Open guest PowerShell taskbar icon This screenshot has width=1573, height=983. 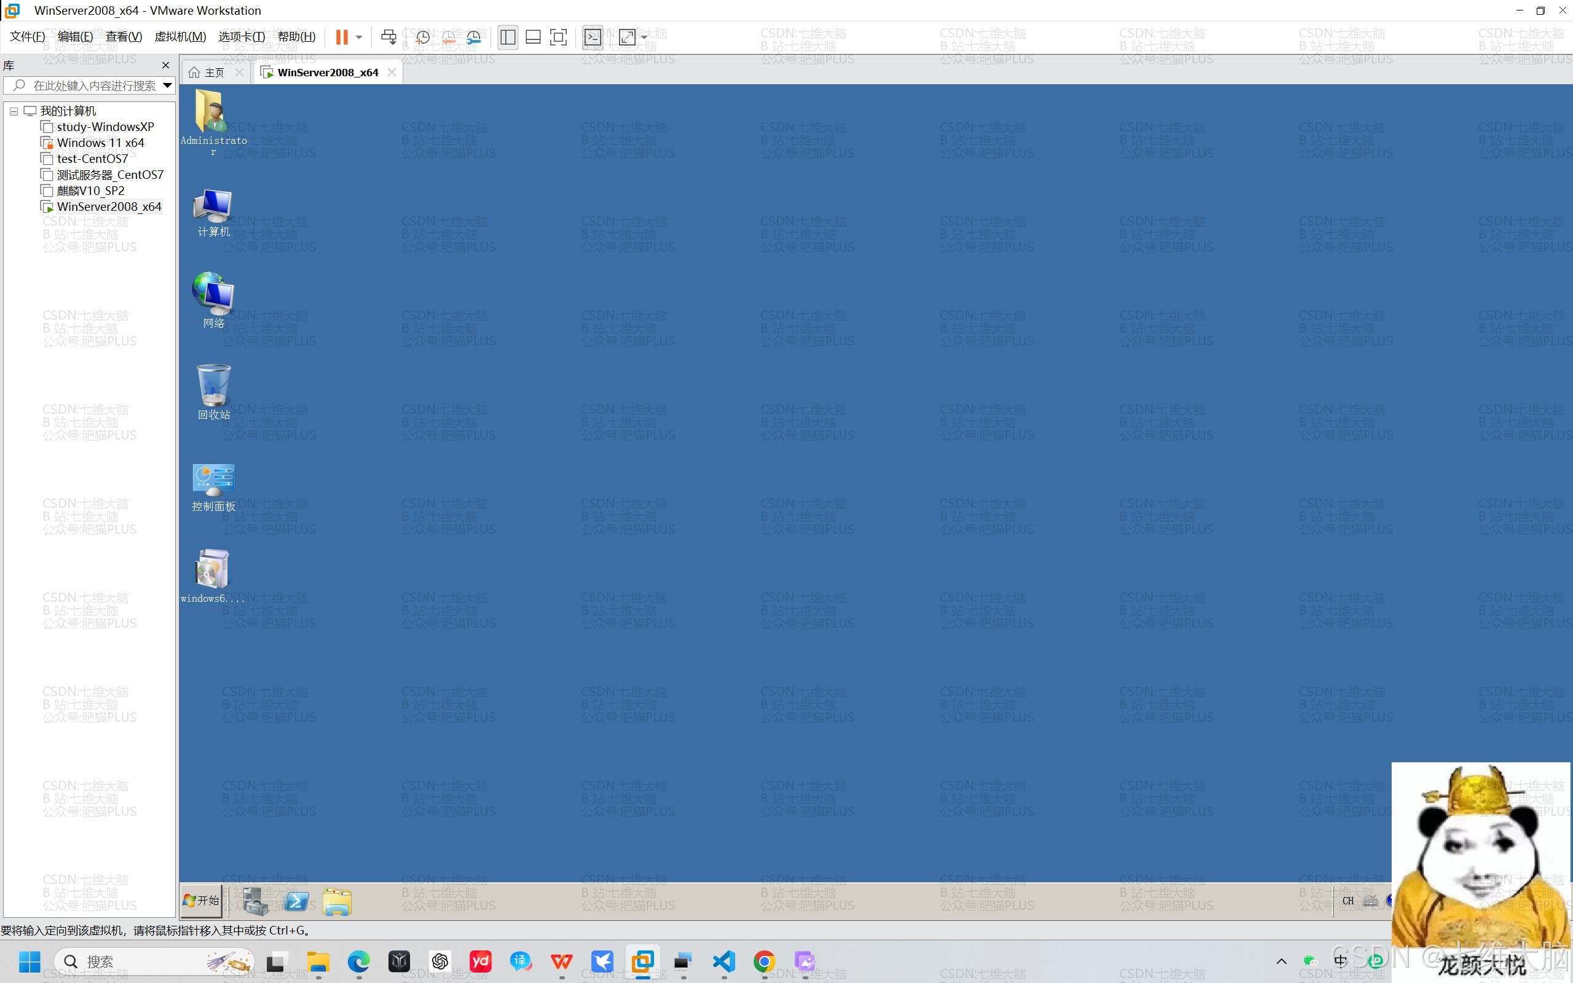click(x=297, y=901)
